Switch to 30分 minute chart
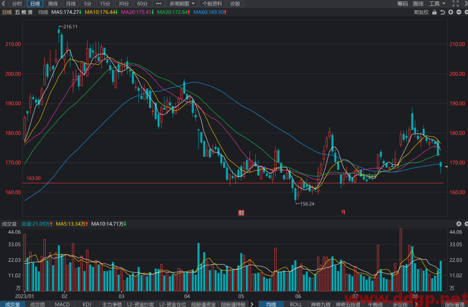 point(123,4)
